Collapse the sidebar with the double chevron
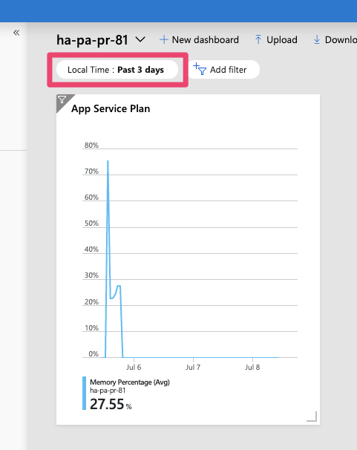 pos(16,33)
